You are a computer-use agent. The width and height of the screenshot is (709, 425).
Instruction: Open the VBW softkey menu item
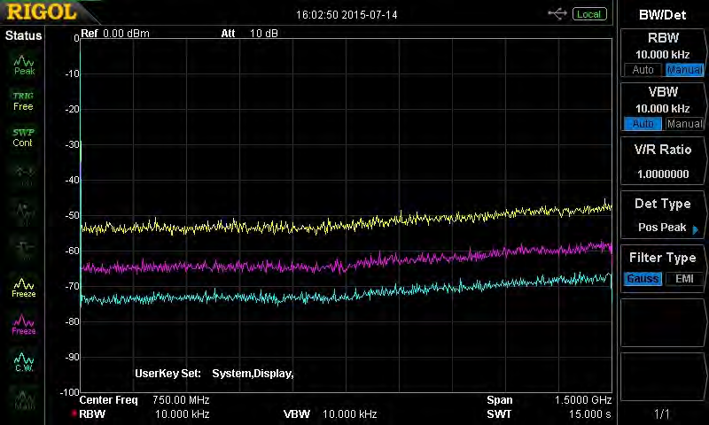pyautogui.click(x=663, y=107)
